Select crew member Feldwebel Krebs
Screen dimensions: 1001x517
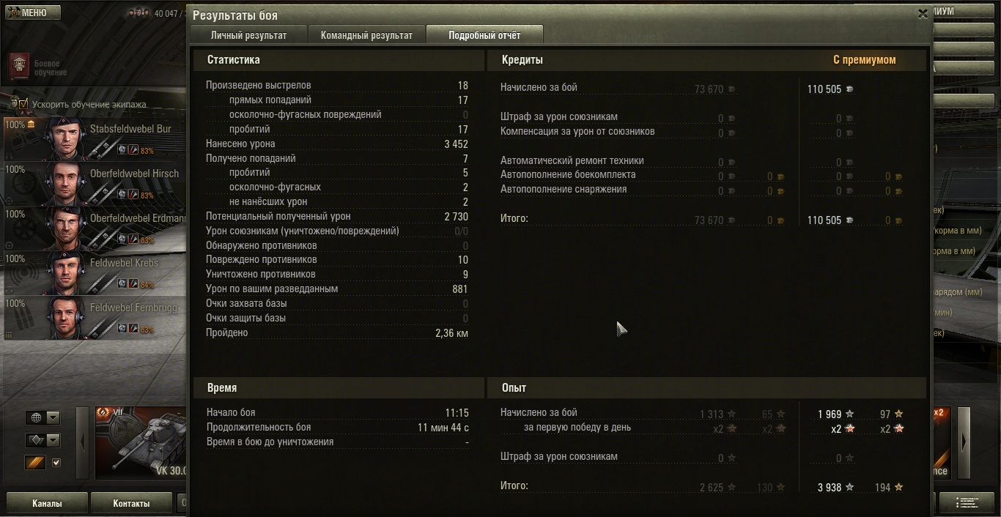[x=95, y=272]
